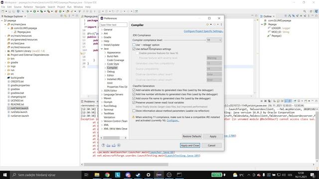
Task: Collapse the Java preferences node
Action: (102, 49)
